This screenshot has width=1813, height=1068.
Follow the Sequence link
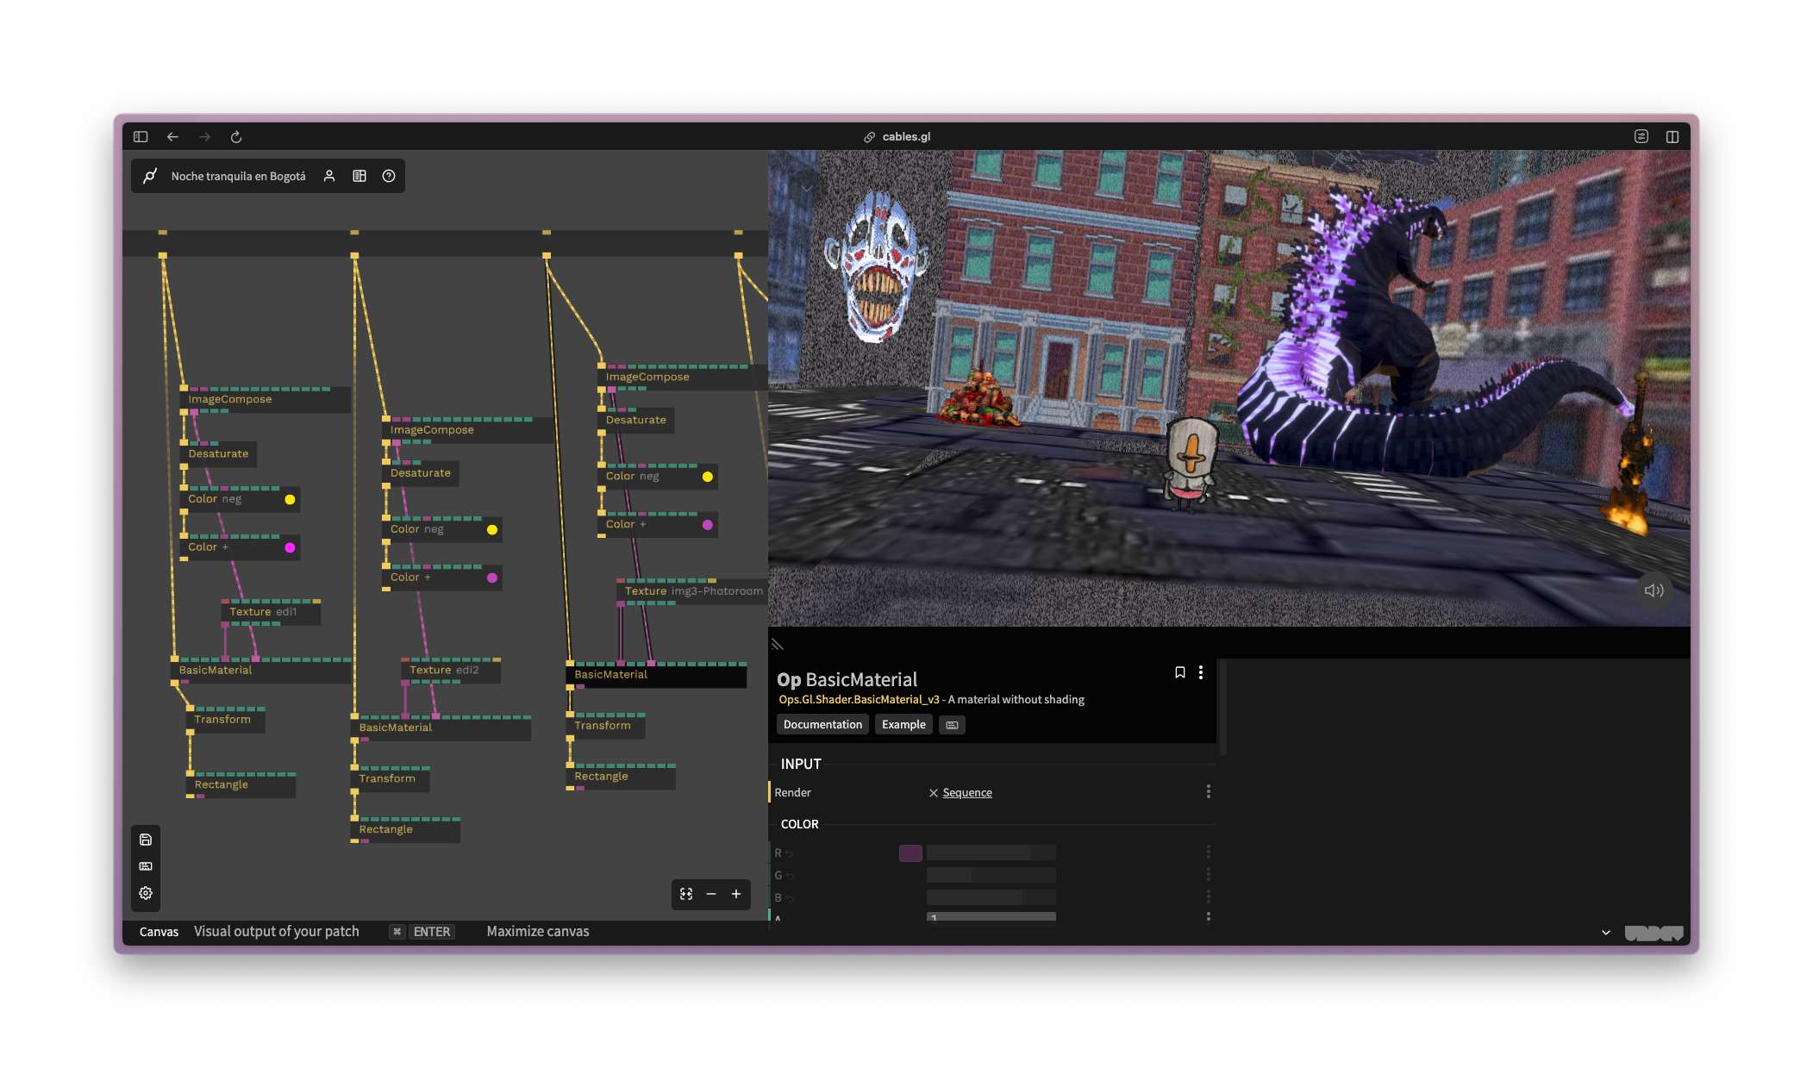tap(967, 792)
